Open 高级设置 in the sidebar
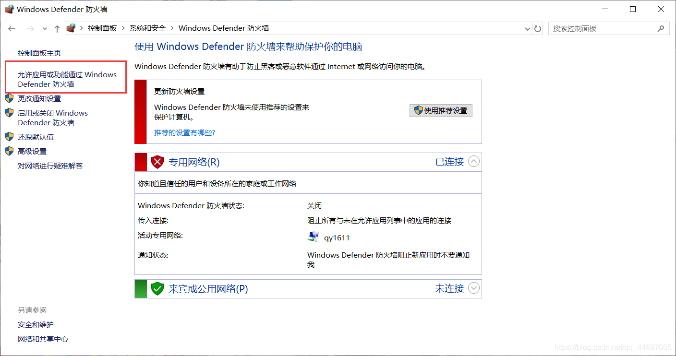Viewport: 676px width, 356px height. pos(32,151)
